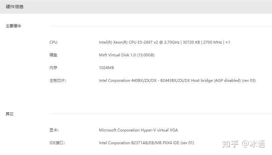
Task: Click the 显卡 field label
Action: click(54, 130)
